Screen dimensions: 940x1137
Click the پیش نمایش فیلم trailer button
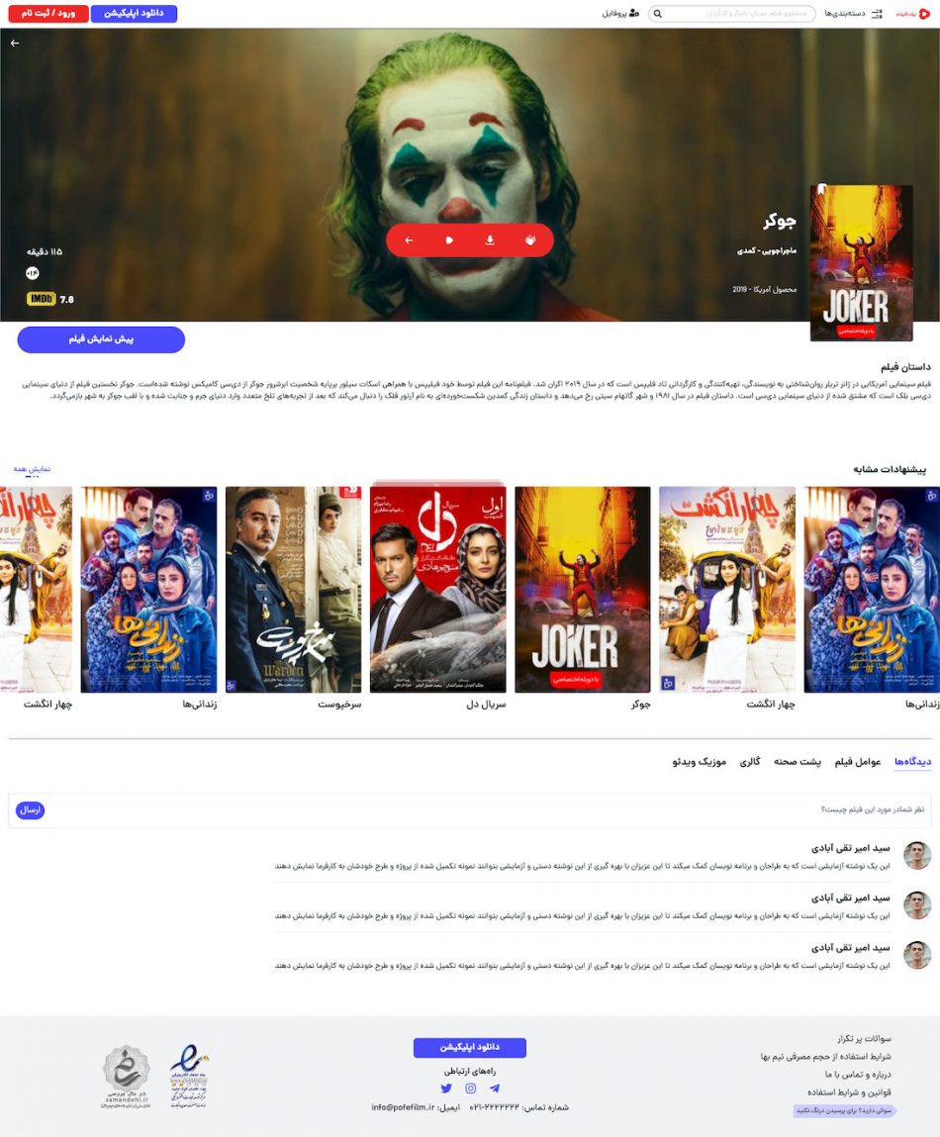pos(101,339)
